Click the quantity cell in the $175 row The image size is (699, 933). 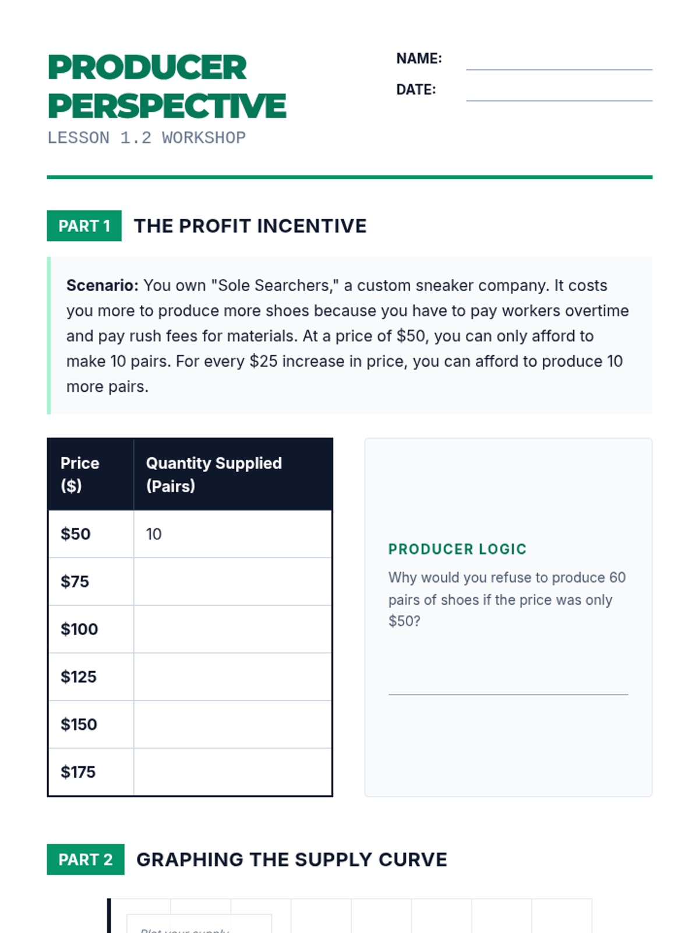tap(232, 772)
